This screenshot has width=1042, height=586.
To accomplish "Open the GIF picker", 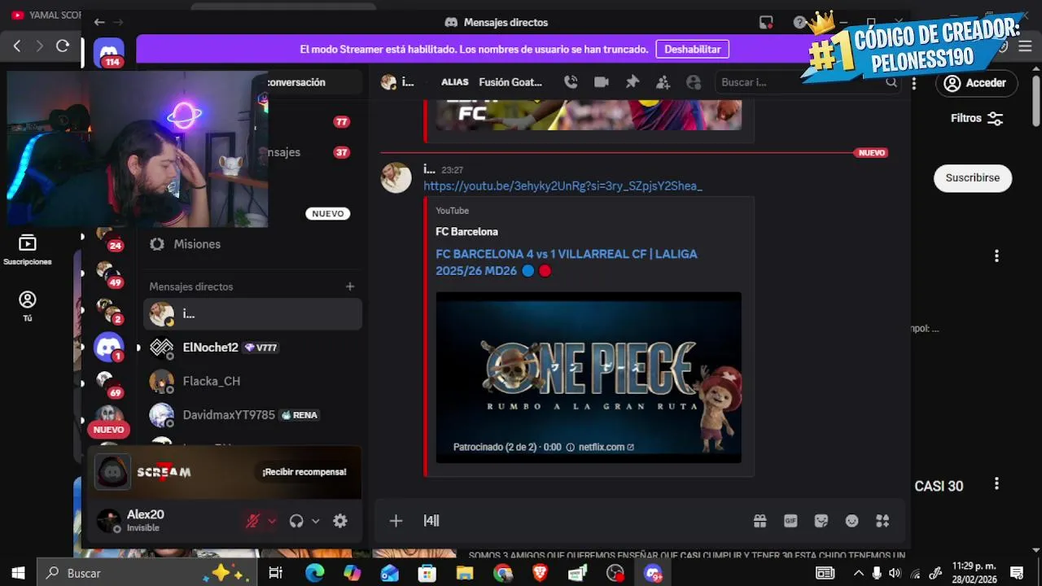I will pyautogui.click(x=790, y=521).
